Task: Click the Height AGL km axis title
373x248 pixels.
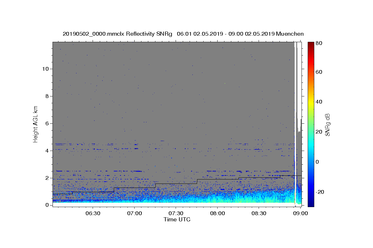Action: [x=36, y=124]
